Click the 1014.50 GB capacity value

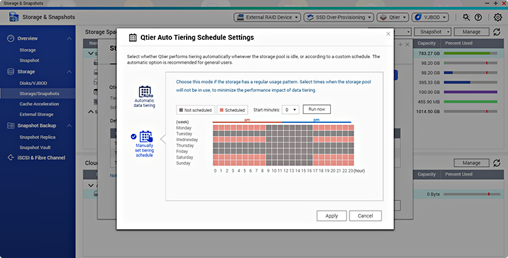pyautogui.click(x=428, y=111)
